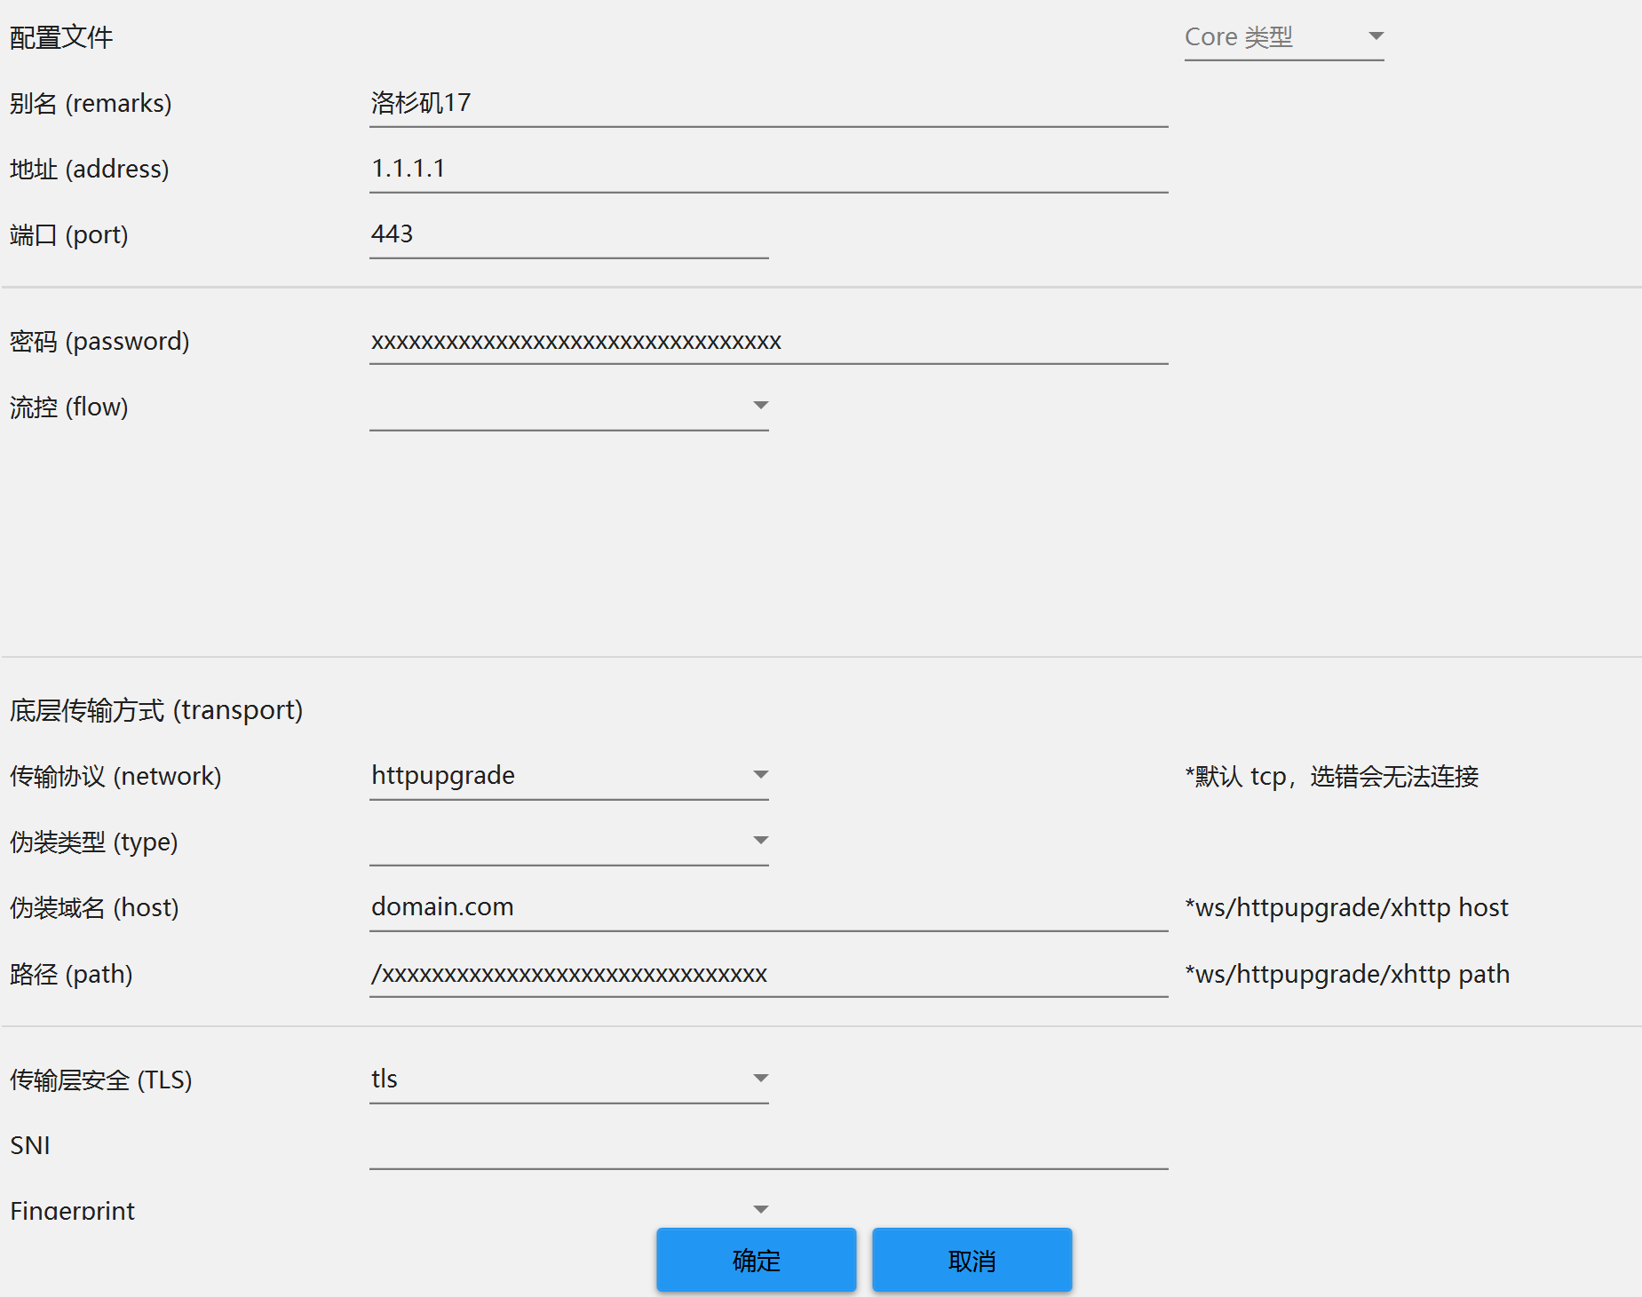Click the *ws/httpupgrade/xhttp host hint

point(1346,908)
